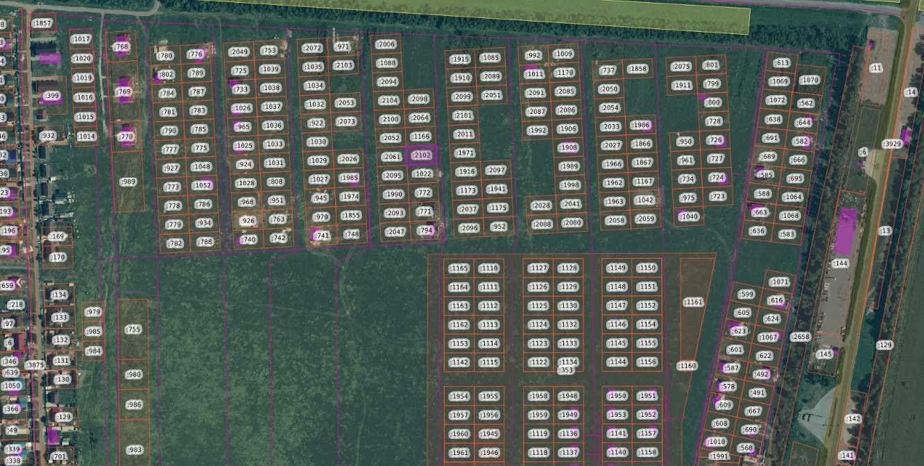This screenshot has height=466, width=924.
Task: Select plot label :983
Action: point(135,450)
